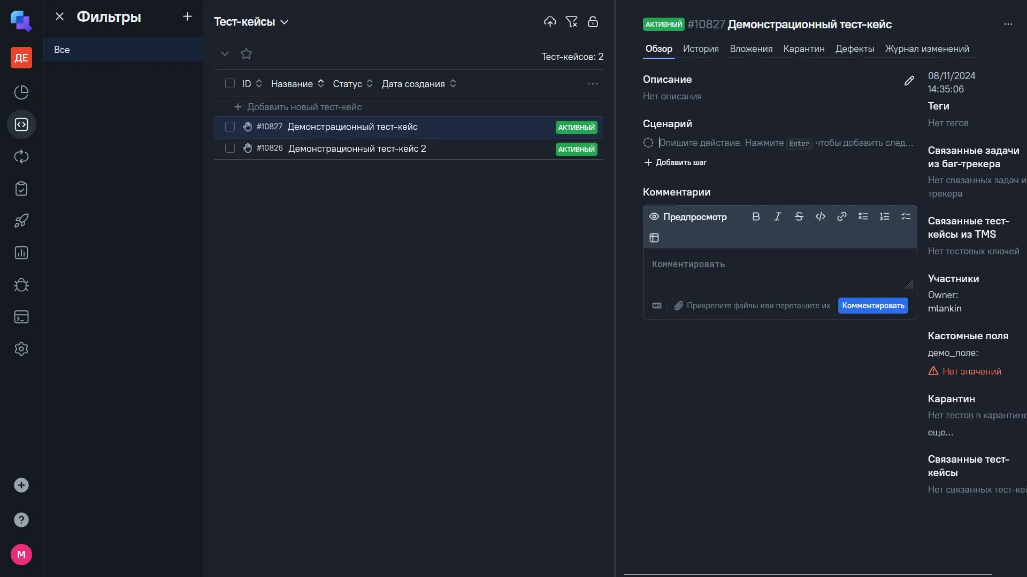Switch to the Карантин tab
This screenshot has height=577, width=1027.
pos(804,49)
